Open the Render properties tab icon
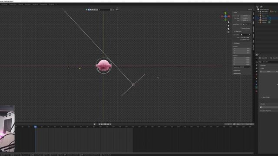 [x=257, y=62]
